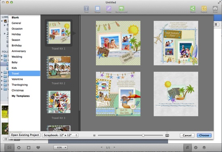222x152 pixels.
Task: Select the Happy Waves template page preview
Action: point(118,43)
